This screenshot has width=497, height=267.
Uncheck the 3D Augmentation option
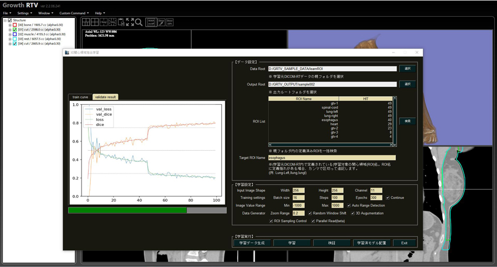(x=352, y=213)
